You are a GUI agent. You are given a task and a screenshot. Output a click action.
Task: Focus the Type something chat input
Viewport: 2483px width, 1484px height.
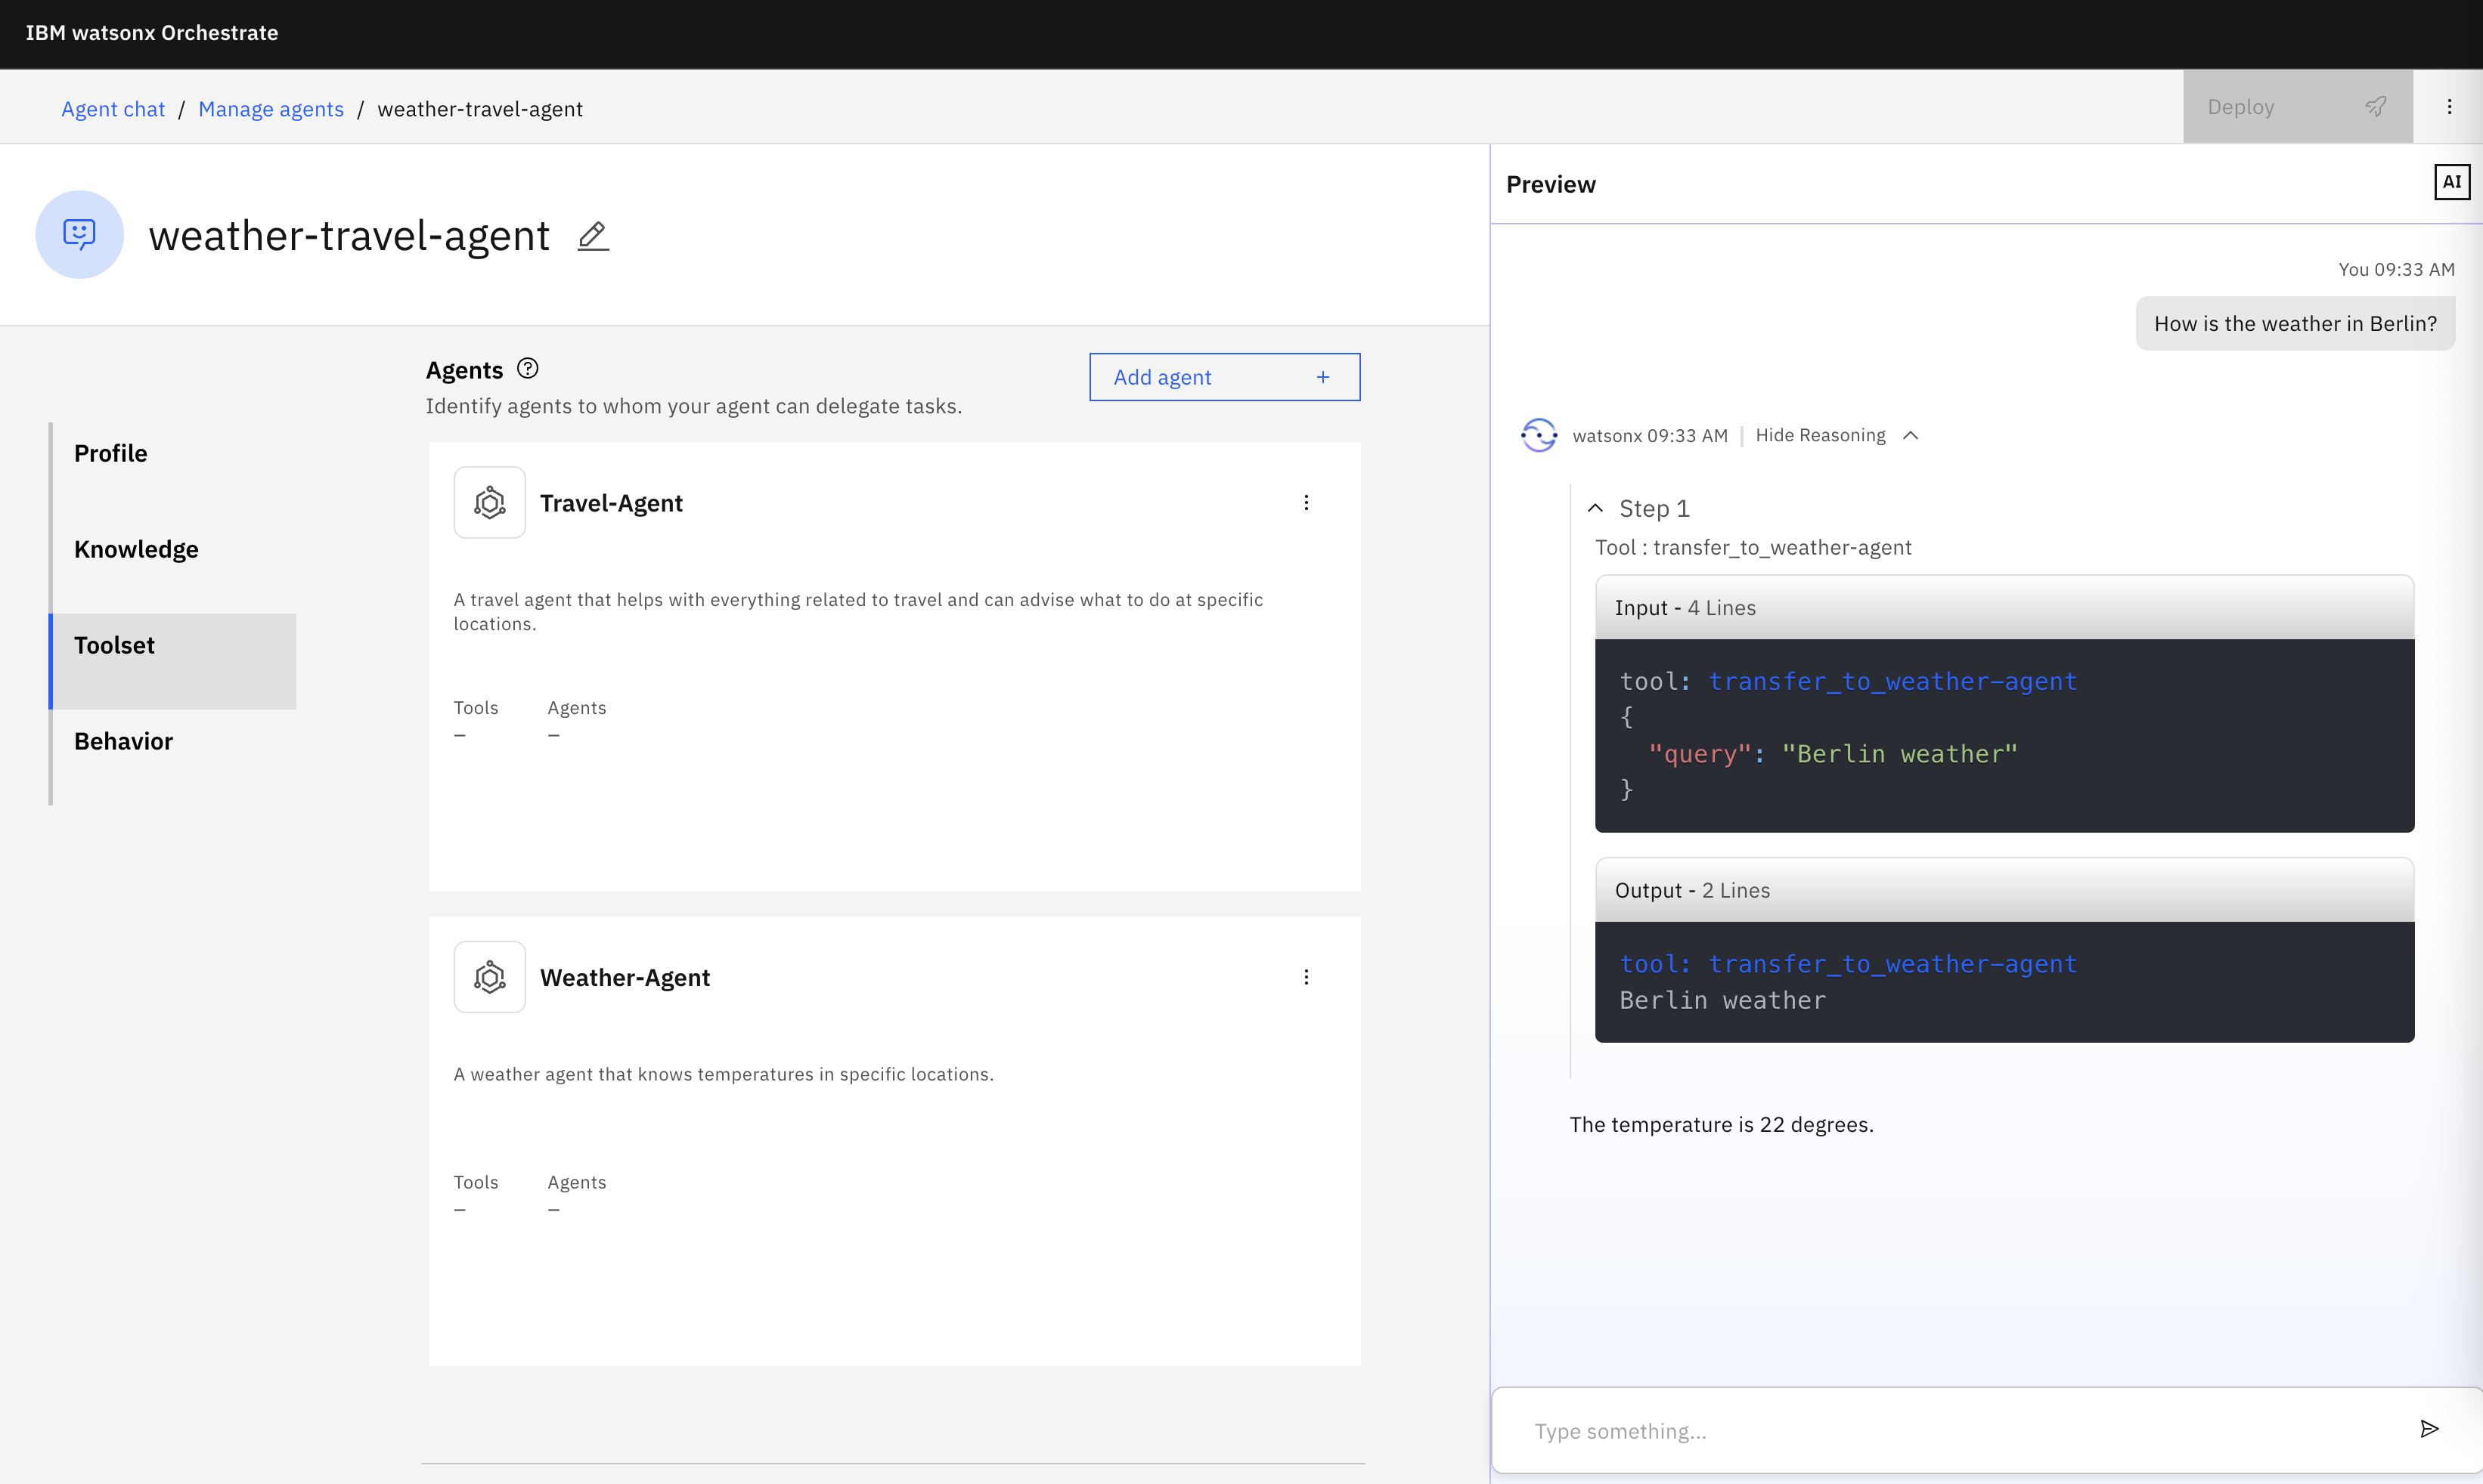point(1951,1430)
